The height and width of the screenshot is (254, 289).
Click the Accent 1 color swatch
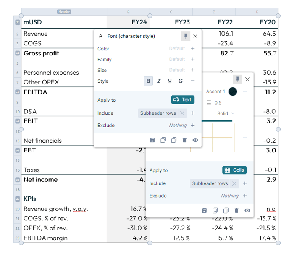pos(233,92)
